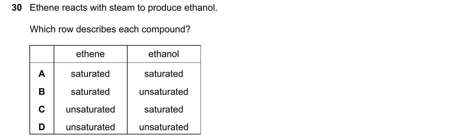Image resolution: width=460 pixels, height=139 pixels.
Task: Click row C's ethanol 'saturated' cell
Action: point(163,109)
